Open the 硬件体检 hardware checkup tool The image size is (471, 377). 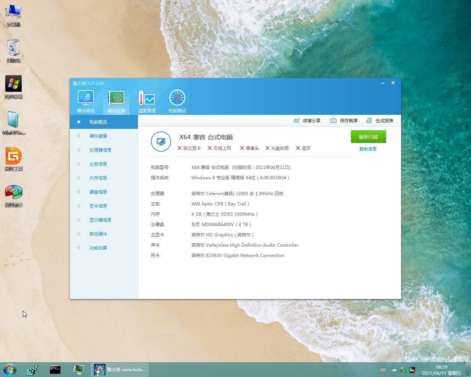pyautogui.click(x=86, y=101)
